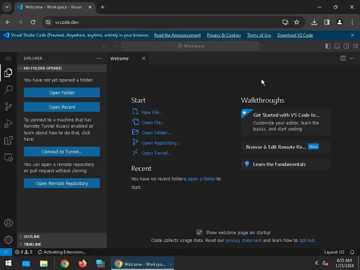Open Read the Announcement link
Image resolution: width=360 pixels, height=270 pixels.
(x=178, y=35)
